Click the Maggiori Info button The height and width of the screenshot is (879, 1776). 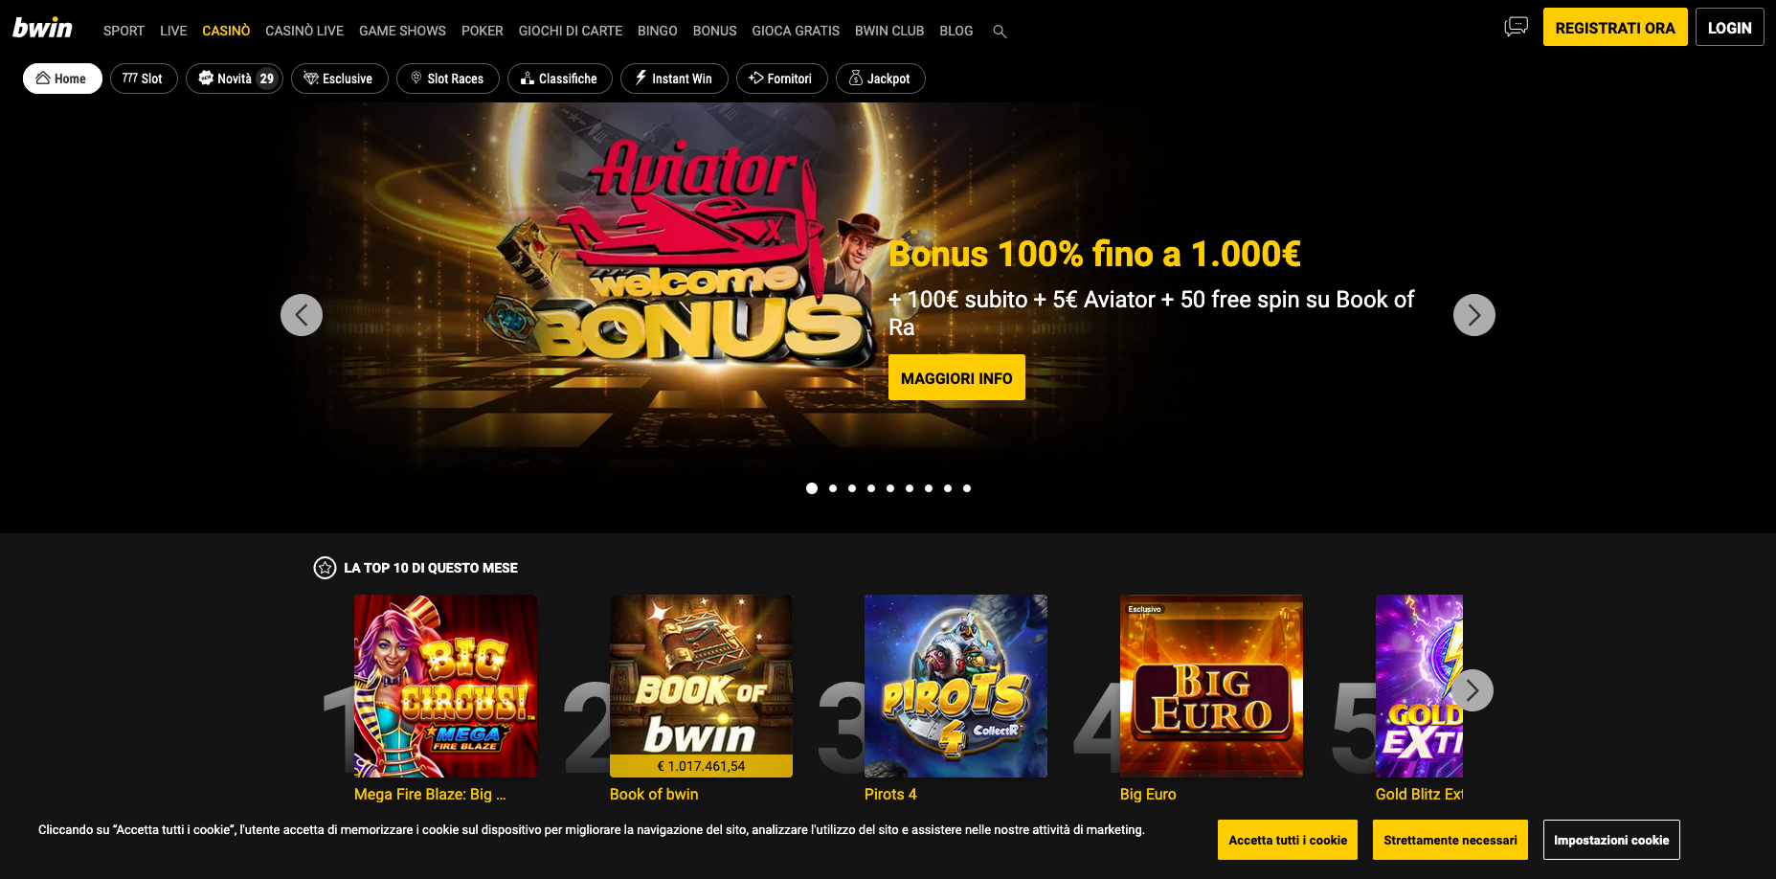tap(956, 377)
